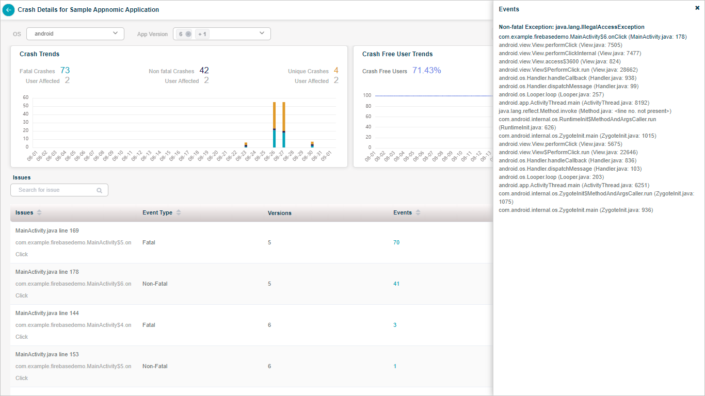Click the Crash Trends card title

39,54
